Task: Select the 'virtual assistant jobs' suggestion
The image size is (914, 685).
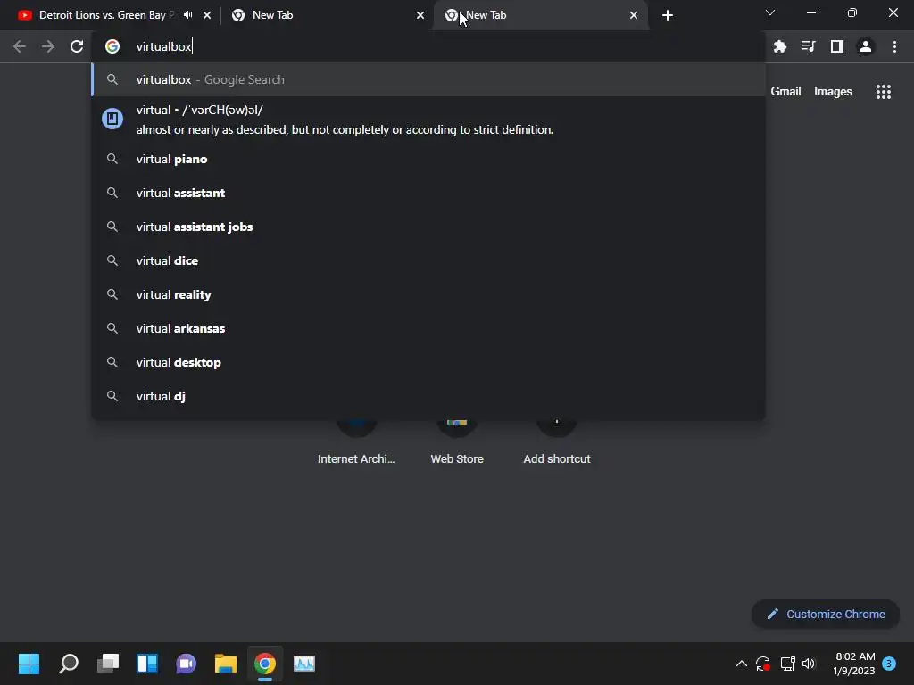Action: (x=428, y=227)
